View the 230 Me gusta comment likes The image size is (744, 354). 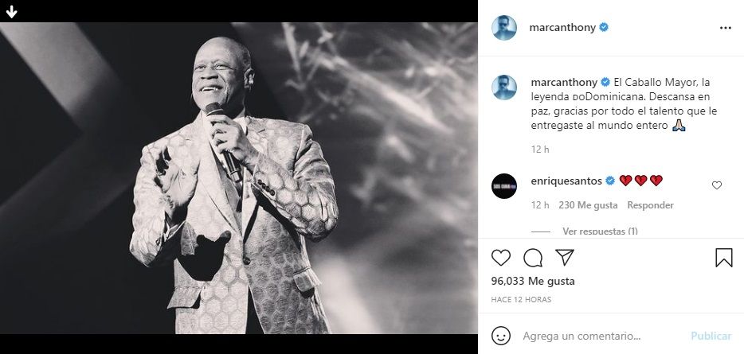[587, 205]
